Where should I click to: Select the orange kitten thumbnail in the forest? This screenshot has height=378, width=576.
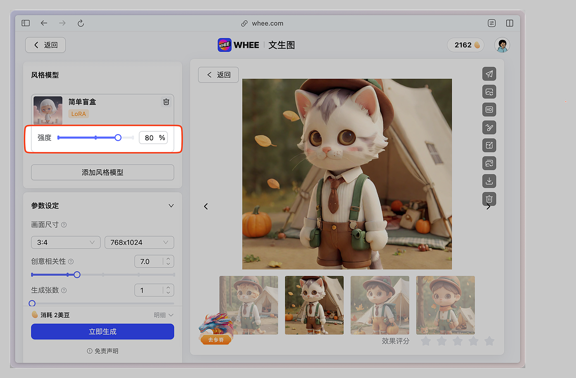[249, 305]
